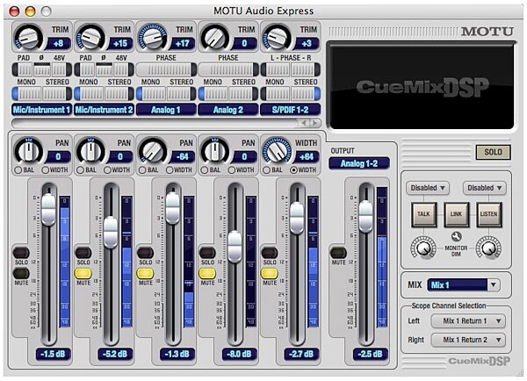Select BAL mode on Mic/Instrument 1
This screenshot has width=527, height=381.
pos(18,170)
